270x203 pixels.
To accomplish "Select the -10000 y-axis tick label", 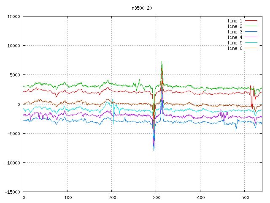I will click(12, 162).
